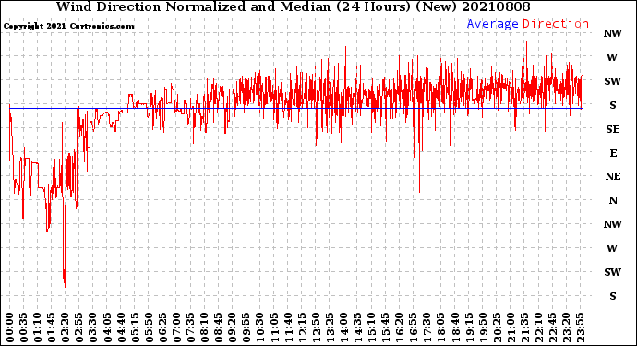Click the 02:55 time axis label
The height and width of the screenshot is (346, 637).
(79, 328)
